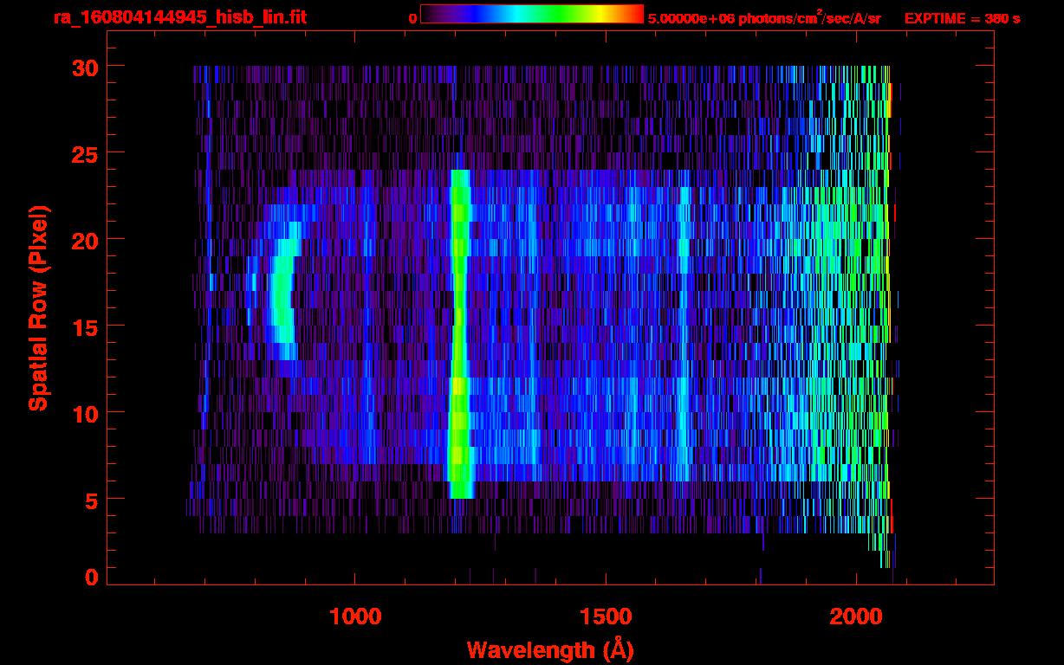The height and width of the screenshot is (665, 1064).
Task: Click the rainbow color scale bar
Action: point(532,14)
